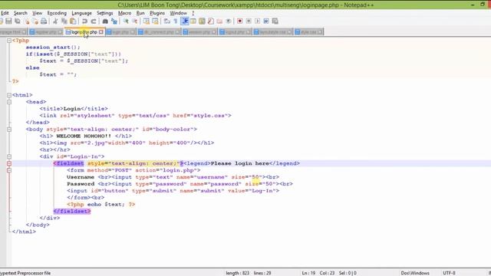Collapse the <html> fold marker
Image resolution: width=491 pixels, height=276 pixels.
9,95
